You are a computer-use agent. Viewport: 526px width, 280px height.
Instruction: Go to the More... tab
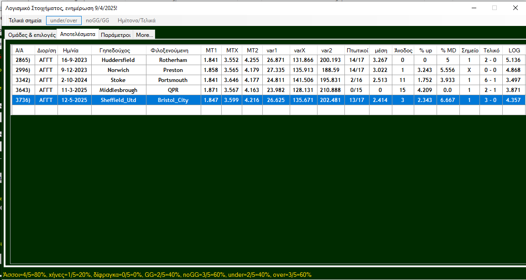[145, 35]
